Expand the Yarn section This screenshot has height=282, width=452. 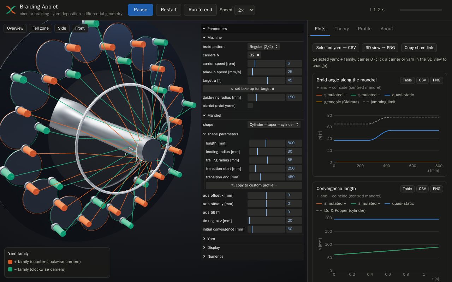252,239
